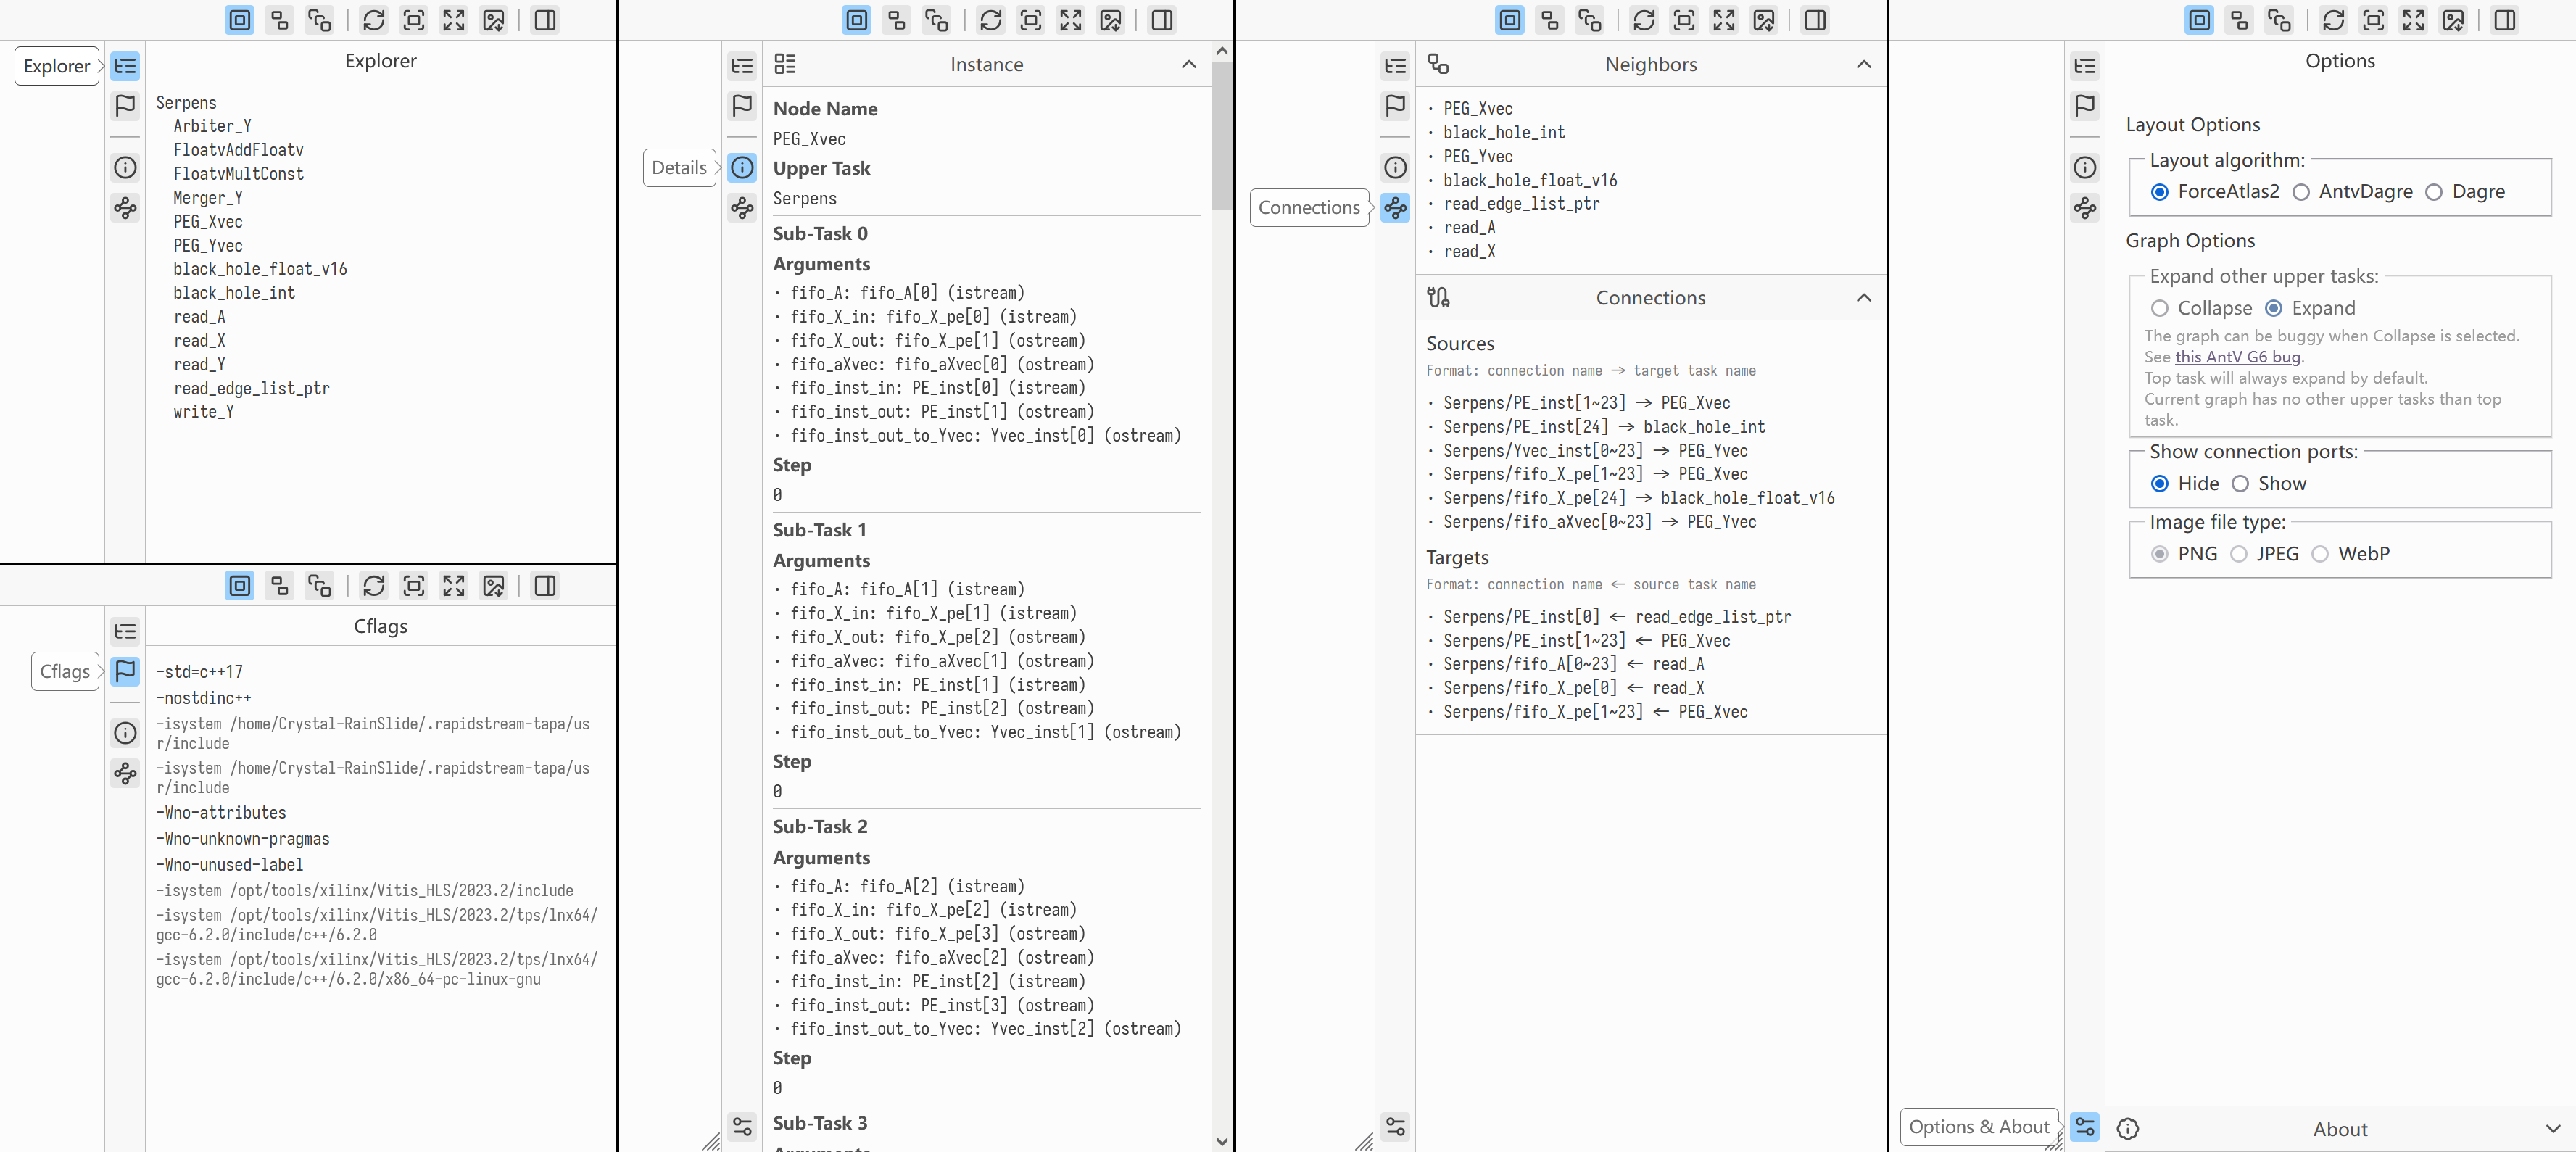The height and width of the screenshot is (1152, 2576).
Task: Open Explorer view from the Explorer panel sidebar
Action: point(125,66)
